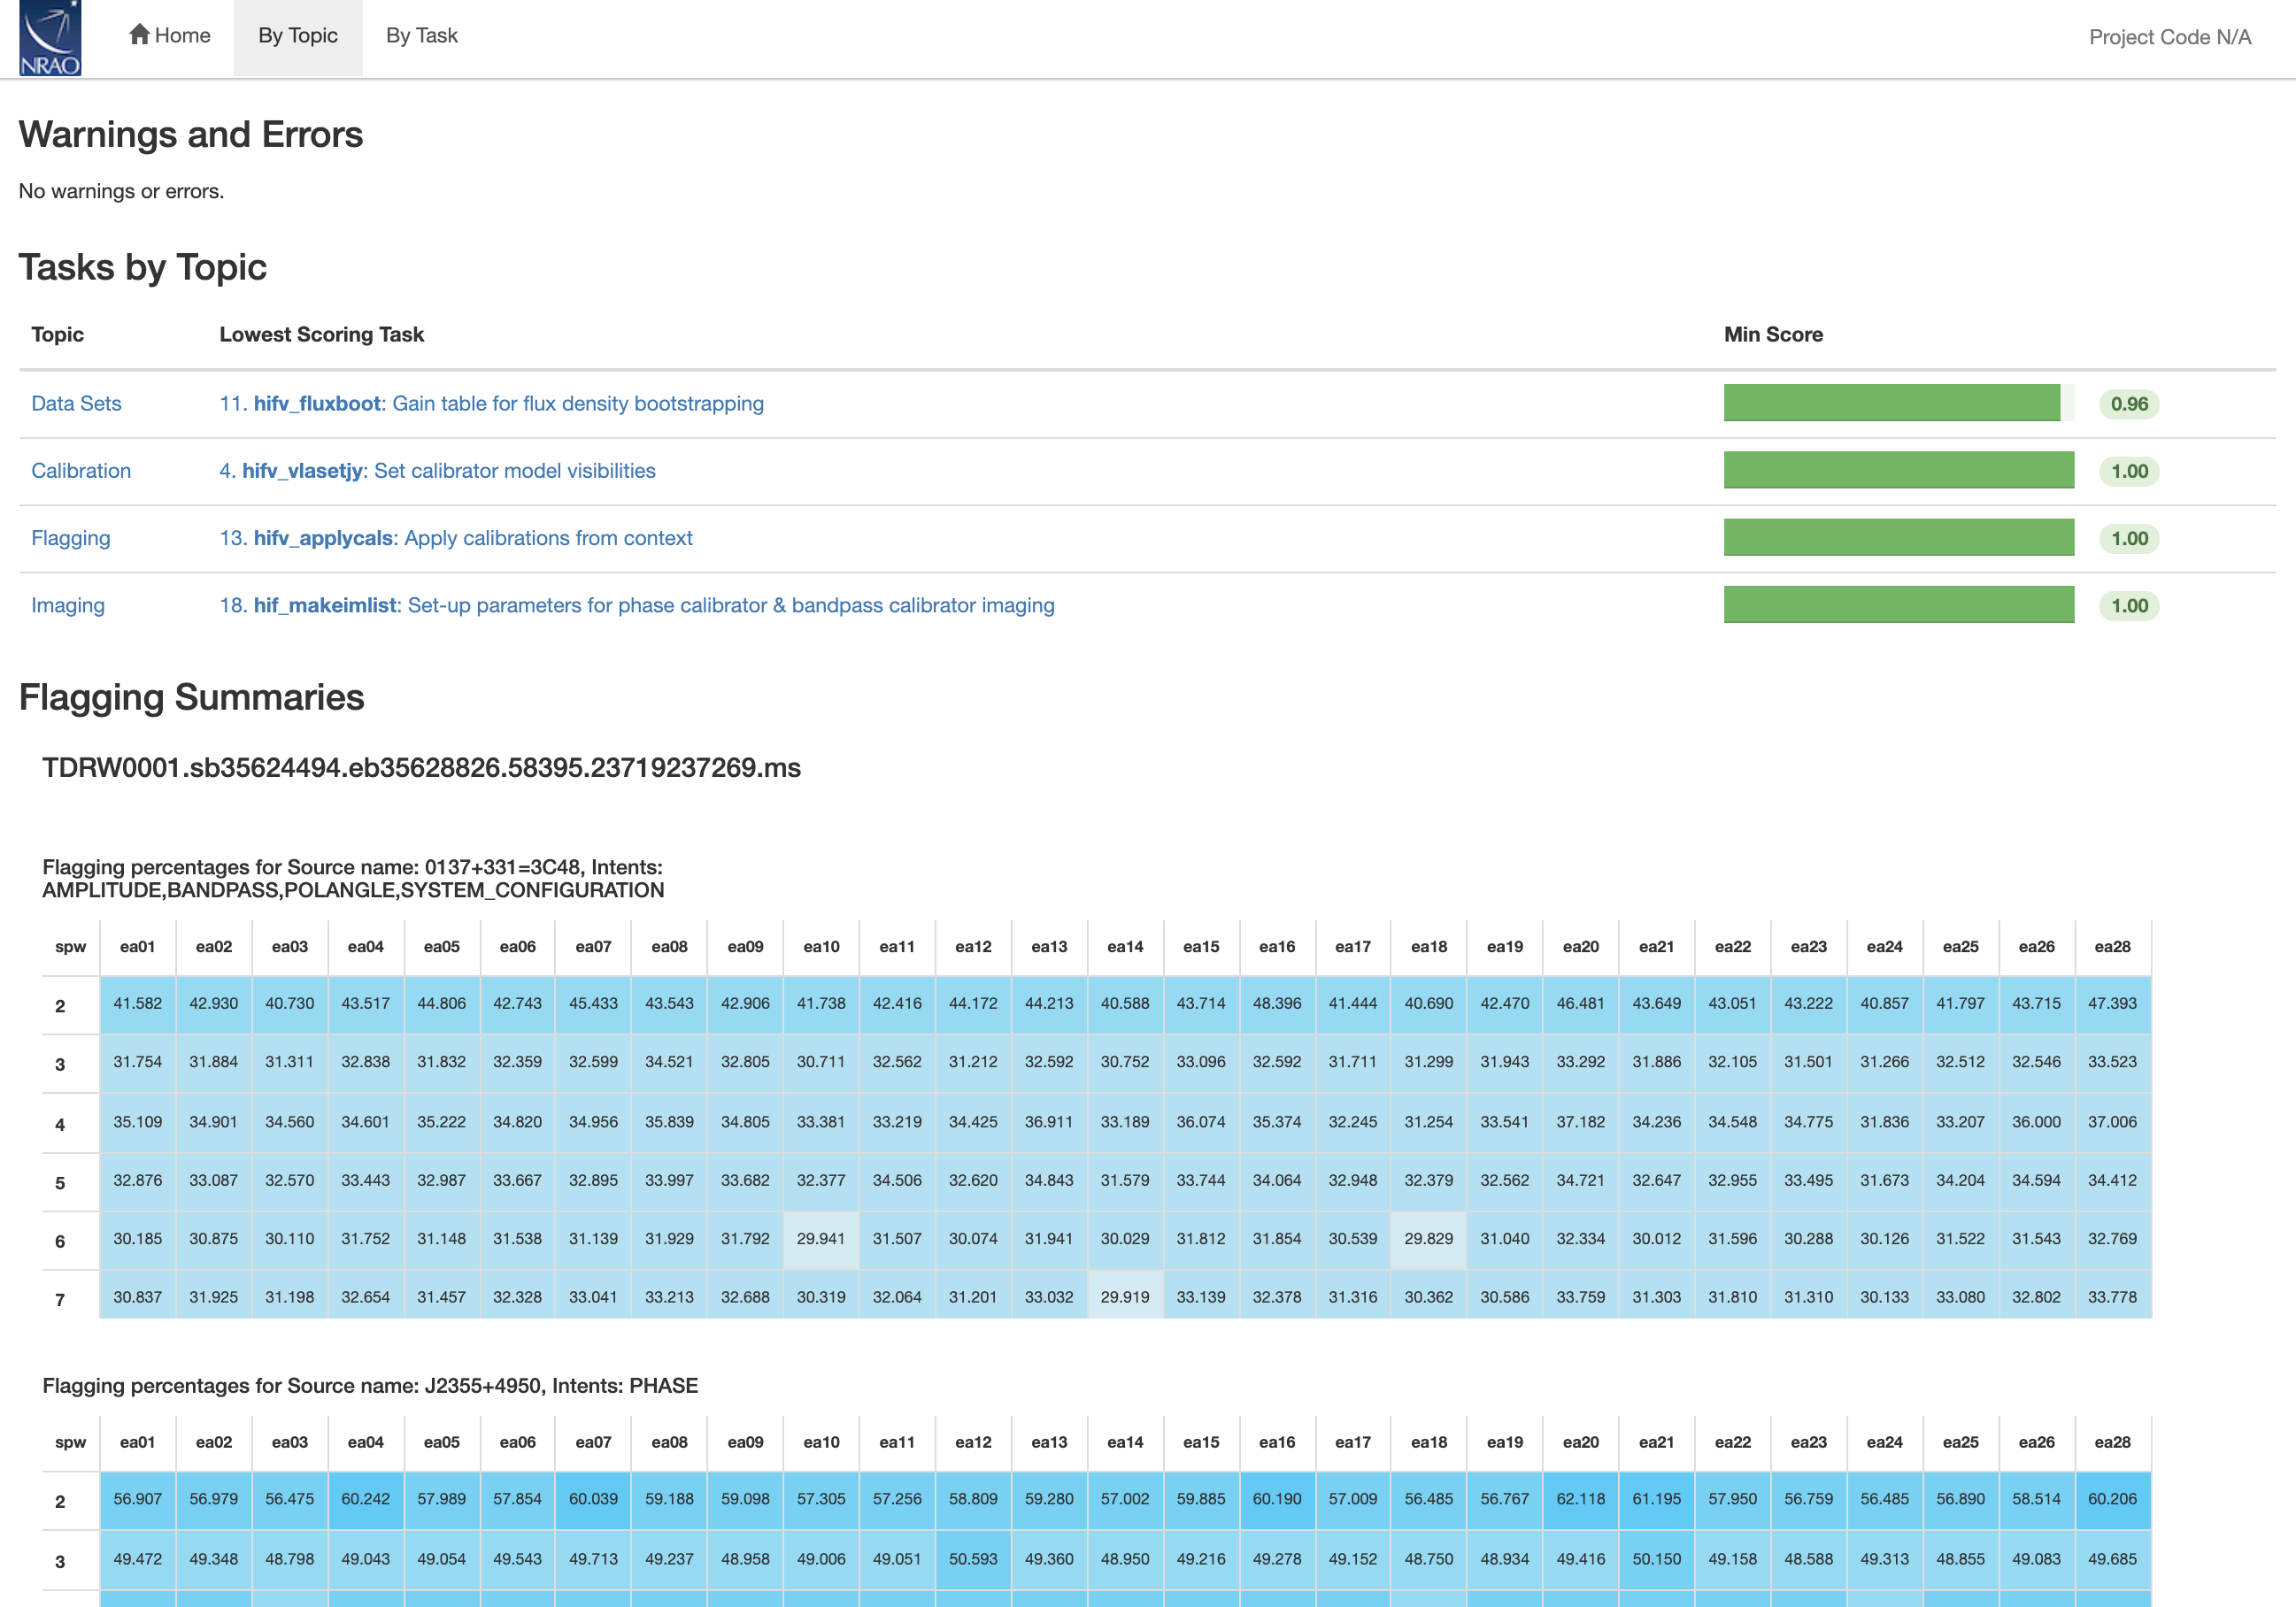The height and width of the screenshot is (1607, 2296).
Task: Click cell 61.195 under ea21
Action: 1656,1498
